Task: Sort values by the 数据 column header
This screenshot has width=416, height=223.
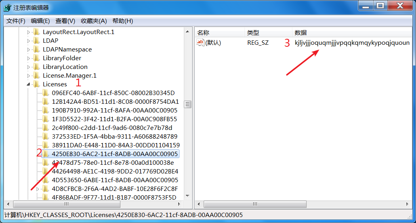Action: 352,32
